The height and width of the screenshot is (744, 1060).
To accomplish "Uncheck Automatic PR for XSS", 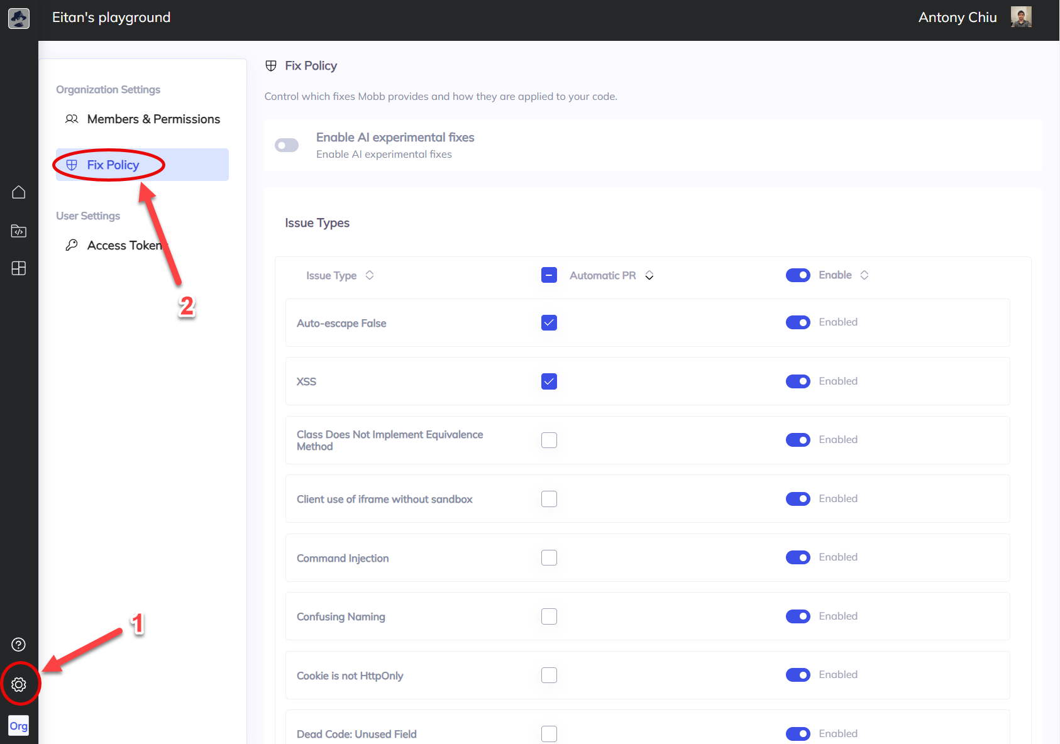I will 549,381.
